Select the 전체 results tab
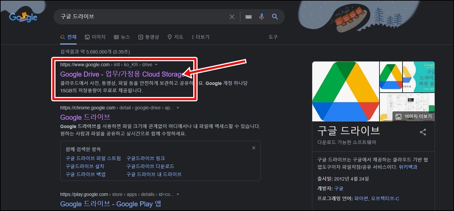The height and width of the screenshot is (211, 454). (x=69, y=37)
